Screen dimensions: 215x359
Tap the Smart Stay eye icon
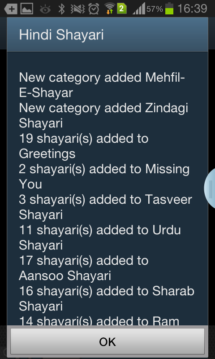click(x=46, y=9)
